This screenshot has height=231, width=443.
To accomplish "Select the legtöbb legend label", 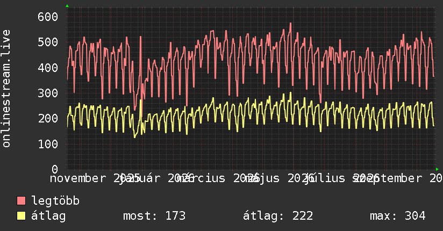I will (x=55, y=201).
